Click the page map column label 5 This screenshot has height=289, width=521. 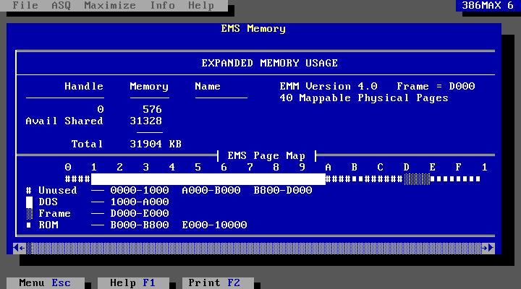(198, 167)
